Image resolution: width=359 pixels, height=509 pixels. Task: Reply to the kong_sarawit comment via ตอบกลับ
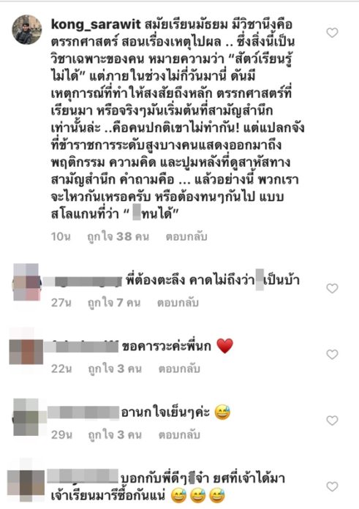186,237
